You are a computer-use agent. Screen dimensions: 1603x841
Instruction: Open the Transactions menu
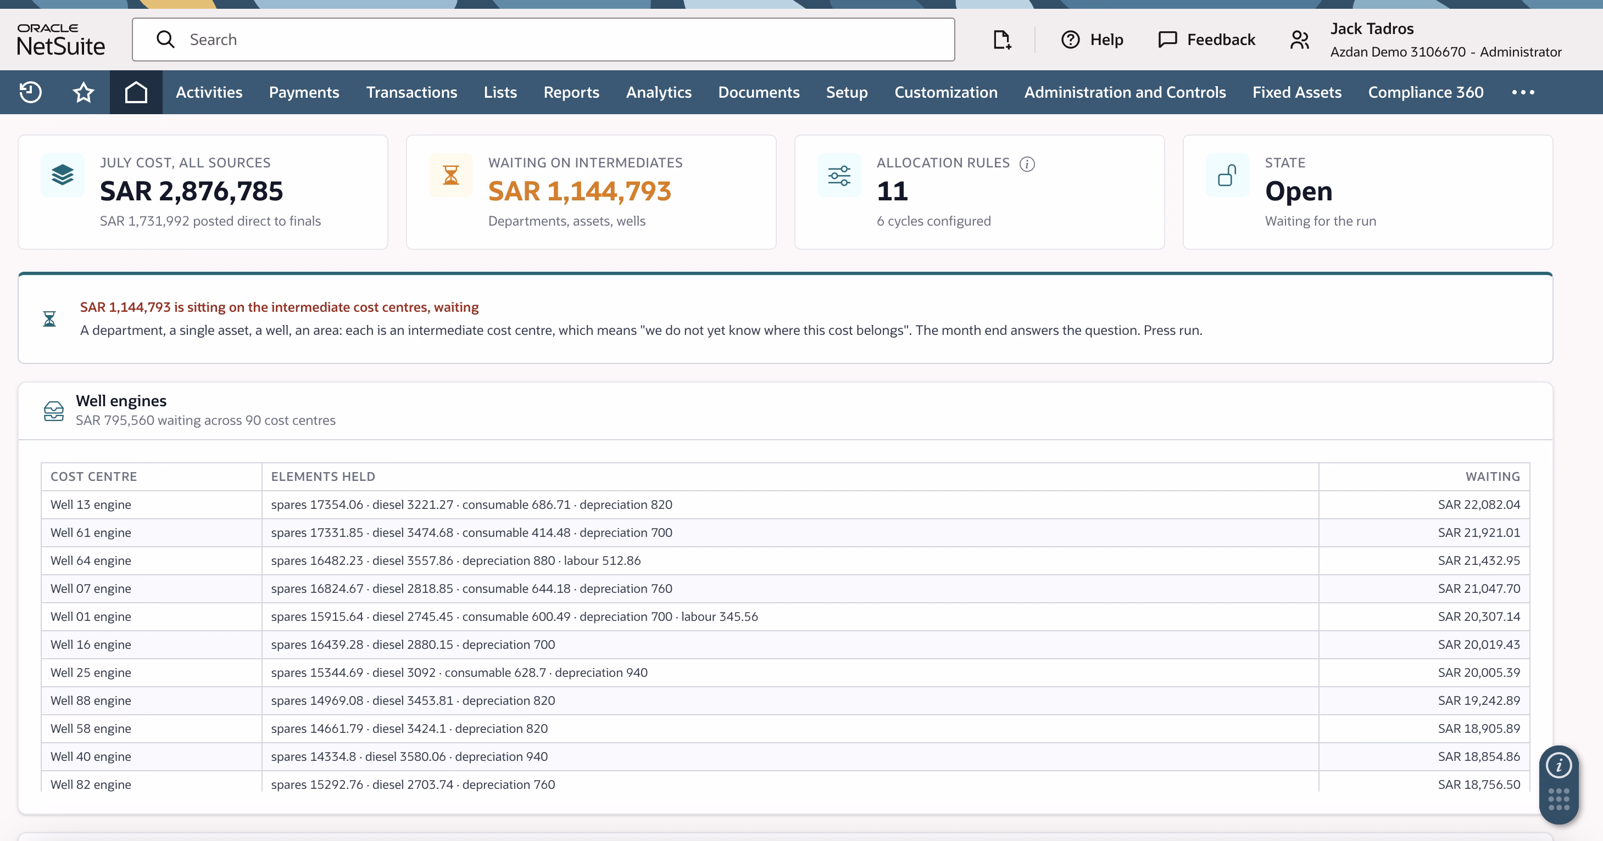coord(411,92)
